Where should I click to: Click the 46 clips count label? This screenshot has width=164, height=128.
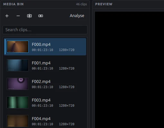(x=81, y=4)
